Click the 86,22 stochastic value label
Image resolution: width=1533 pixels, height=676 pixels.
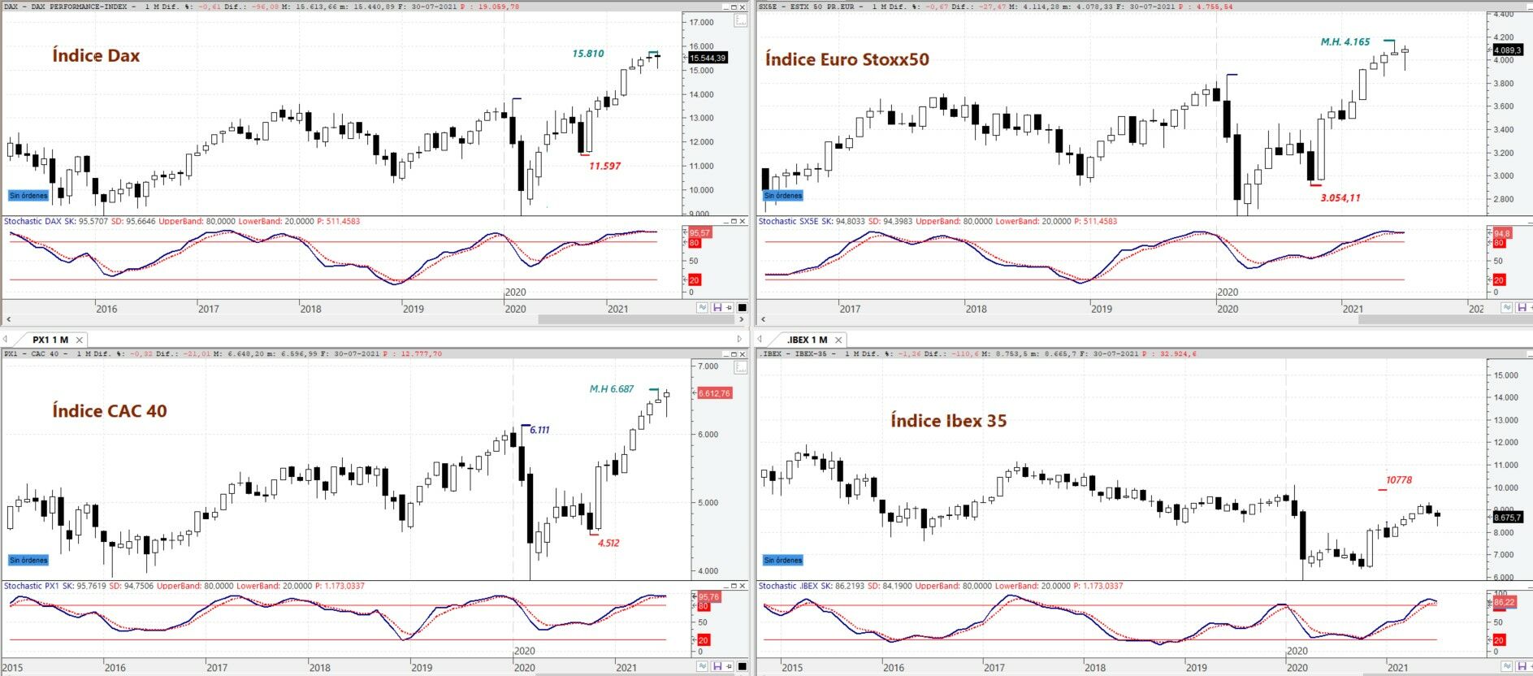(x=1505, y=602)
